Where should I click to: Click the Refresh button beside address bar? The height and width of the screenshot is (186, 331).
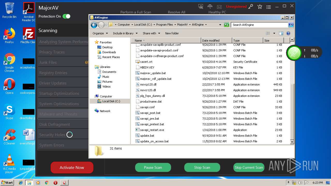coord(227,25)
